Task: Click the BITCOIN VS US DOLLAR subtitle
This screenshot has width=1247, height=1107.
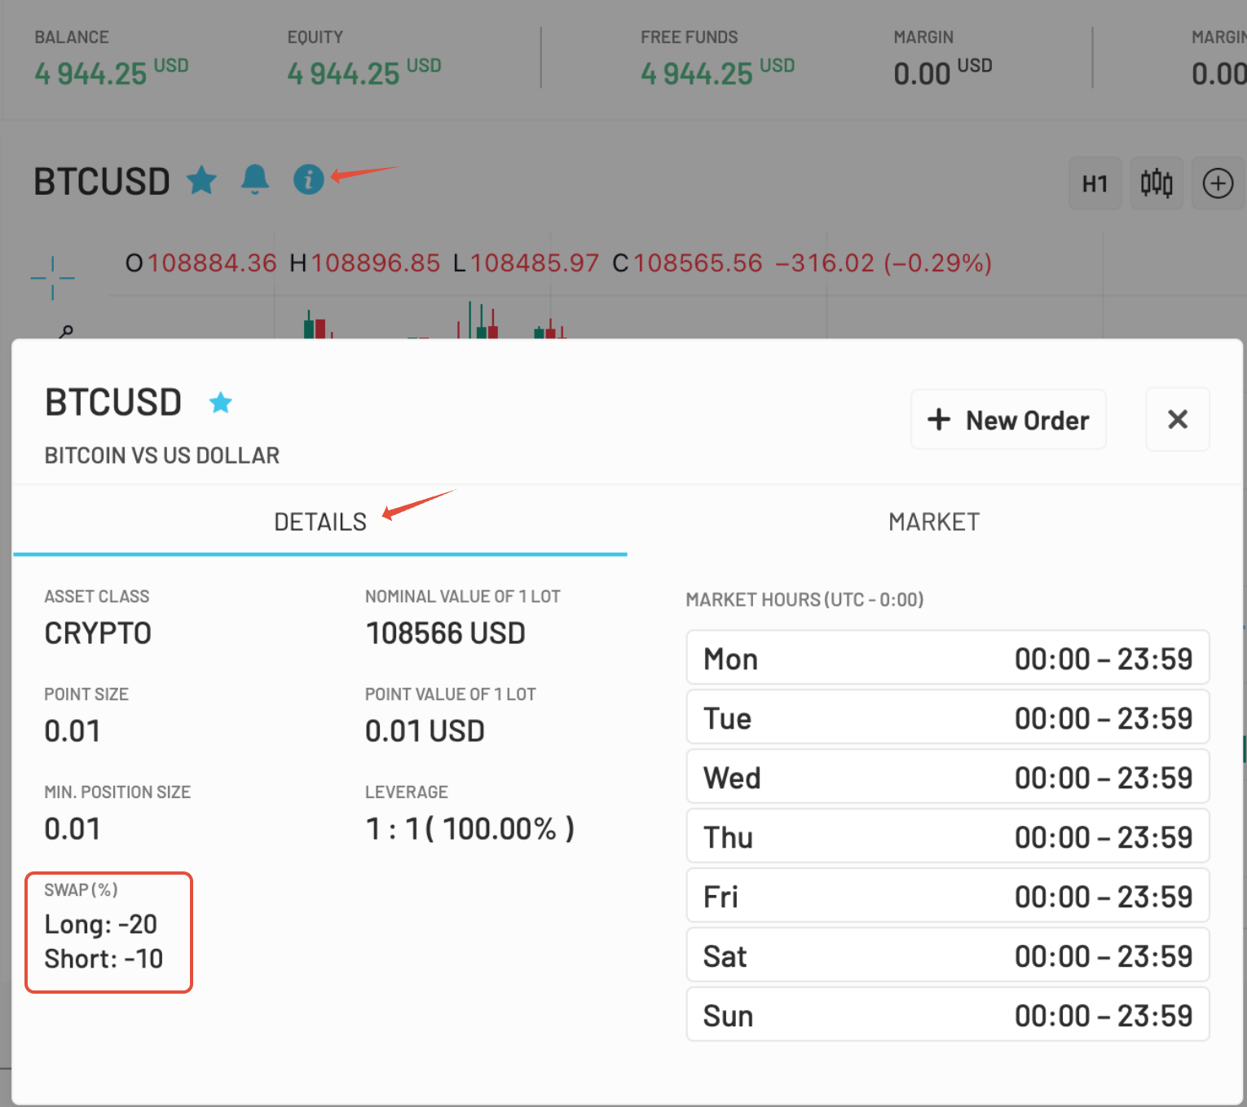Action: click(161, 455)
